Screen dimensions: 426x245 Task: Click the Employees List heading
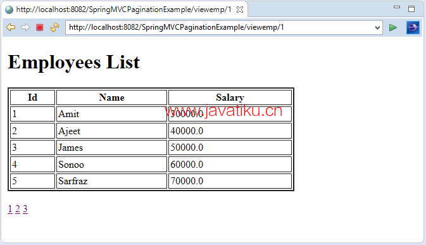point(74,62)
